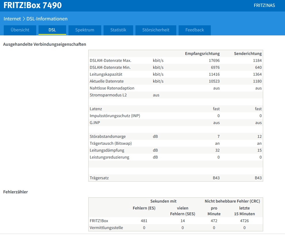Click the Internet breadcrumb link

12,19
